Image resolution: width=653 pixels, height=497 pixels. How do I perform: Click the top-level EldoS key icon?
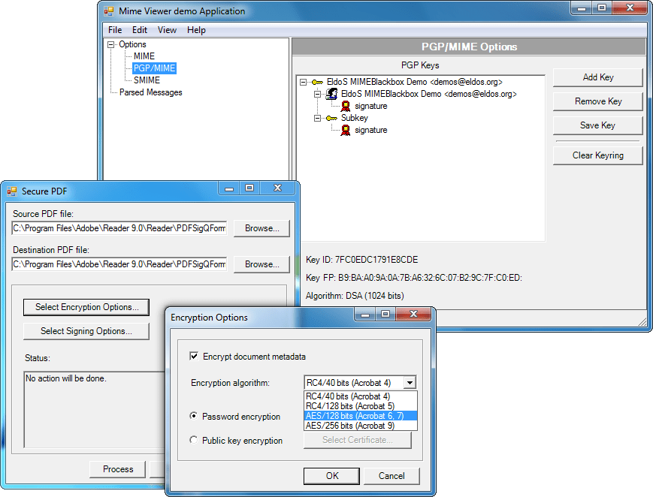(317, 82)
